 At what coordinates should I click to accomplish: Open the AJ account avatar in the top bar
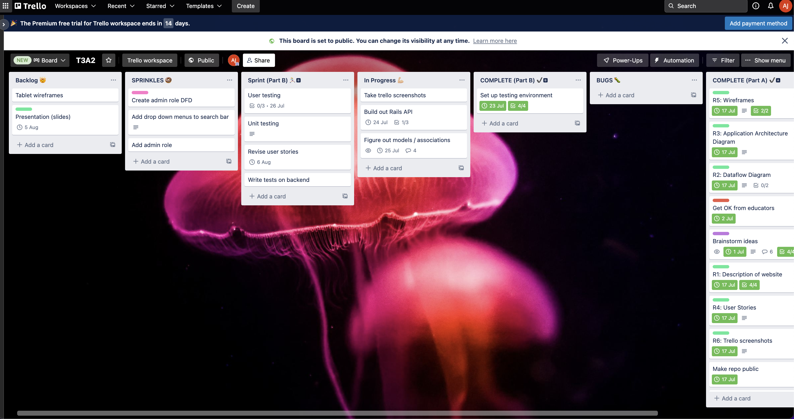pos(785,6)
